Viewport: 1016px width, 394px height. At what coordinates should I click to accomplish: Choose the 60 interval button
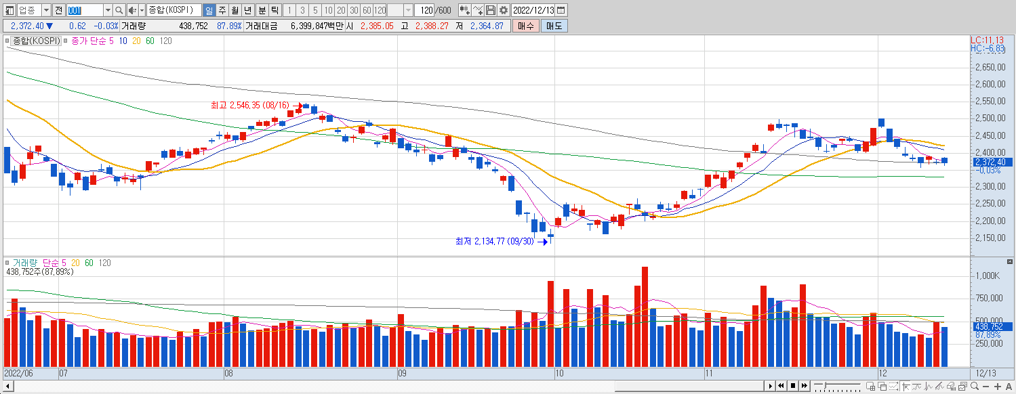(x=367, y=10)
